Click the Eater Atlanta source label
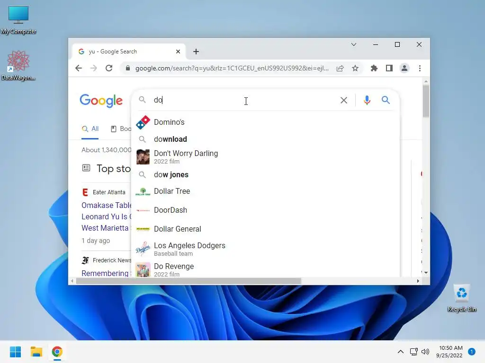 coord(109,192)
